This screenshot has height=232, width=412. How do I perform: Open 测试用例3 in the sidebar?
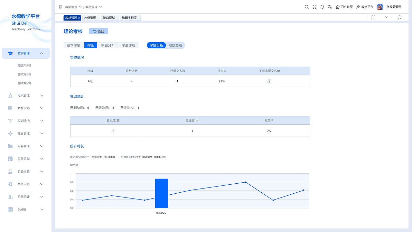24,83
